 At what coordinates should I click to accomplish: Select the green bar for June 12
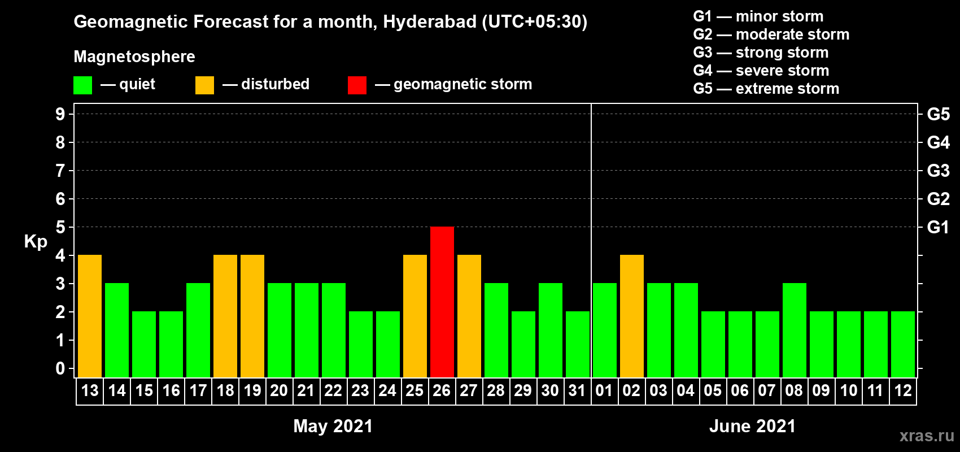903,344
